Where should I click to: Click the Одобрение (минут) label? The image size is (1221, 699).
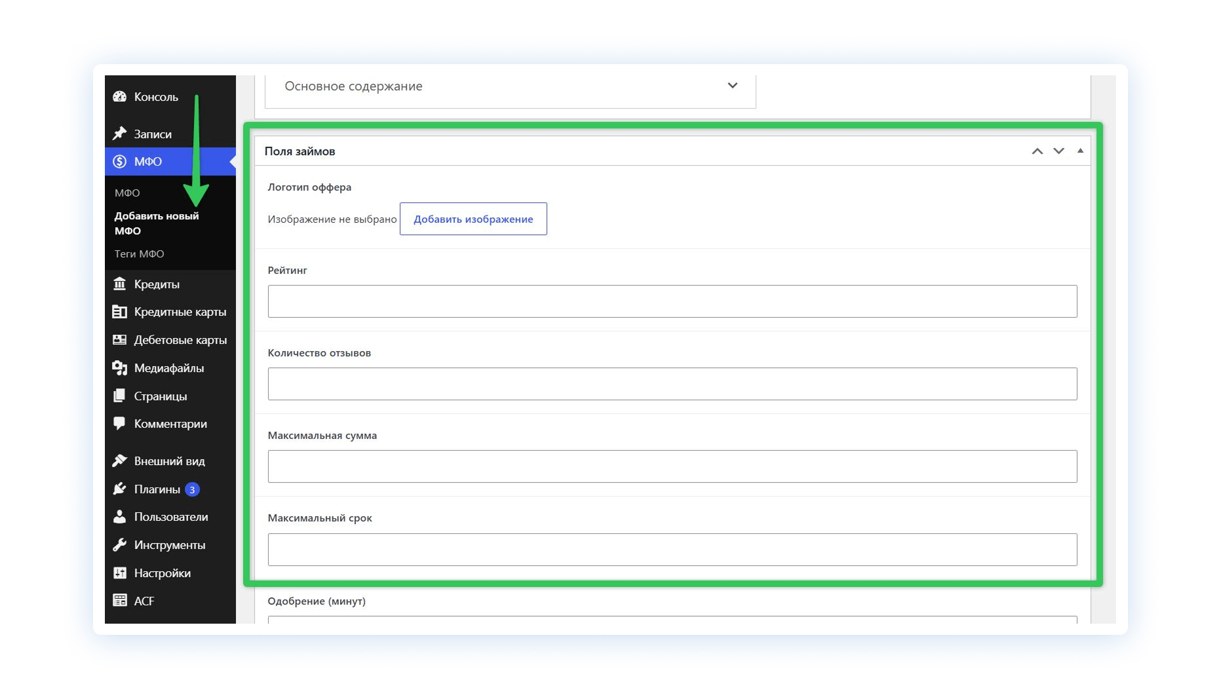pyautogui.click(x=317, y=601)
